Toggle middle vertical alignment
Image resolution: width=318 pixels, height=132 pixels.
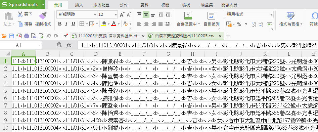pyautogui.click(x=146, y=14)
